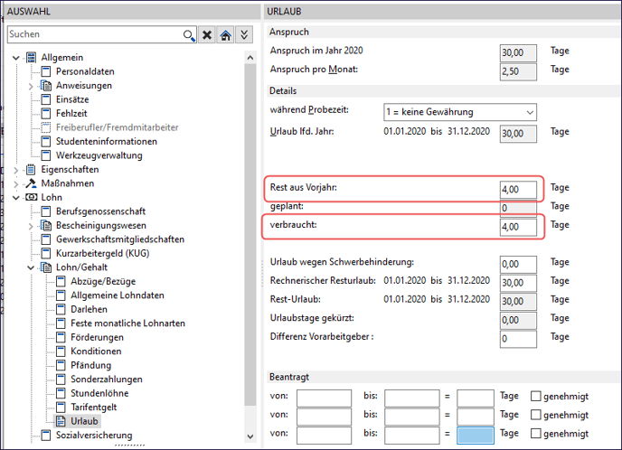Viewport: 622px width, 450px height.
Task: Click the Werkzeugverwaltung page icon
Action: [46, 155]
